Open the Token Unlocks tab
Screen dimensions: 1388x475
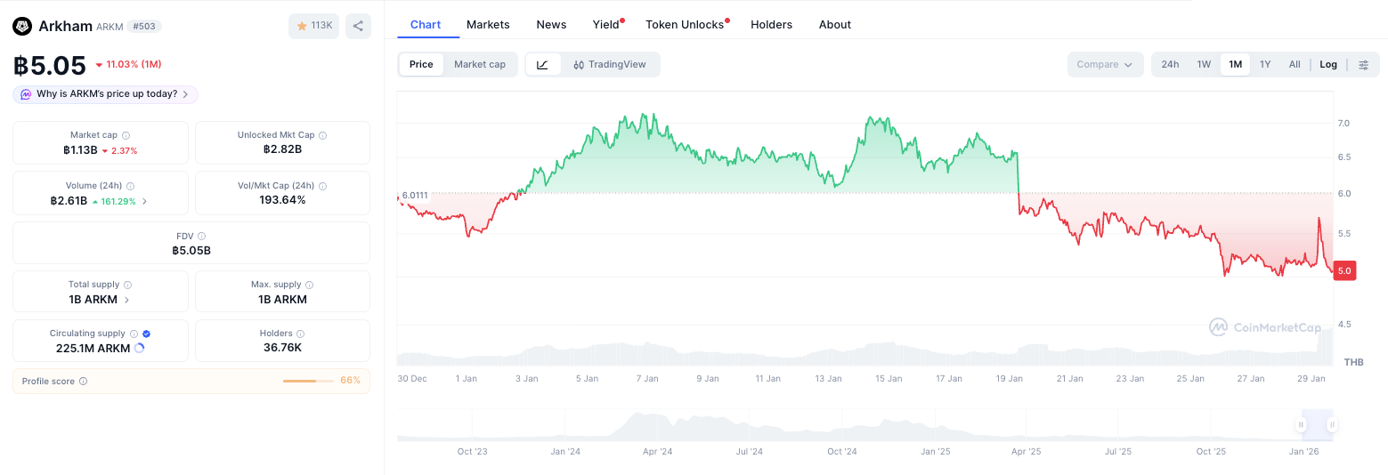pos(685,24)
